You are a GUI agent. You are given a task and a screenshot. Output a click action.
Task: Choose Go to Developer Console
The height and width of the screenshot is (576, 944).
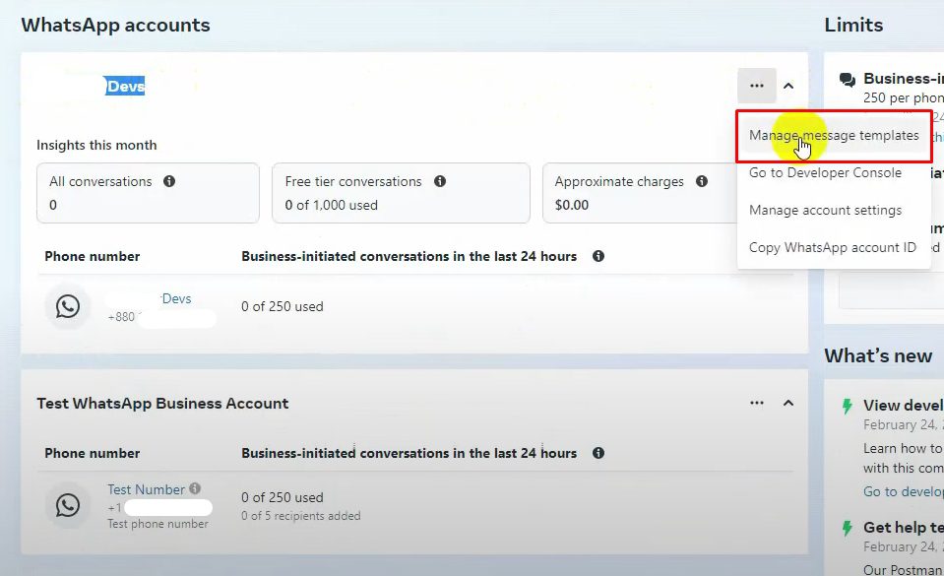pyautogui.click(x=825, y=173)
